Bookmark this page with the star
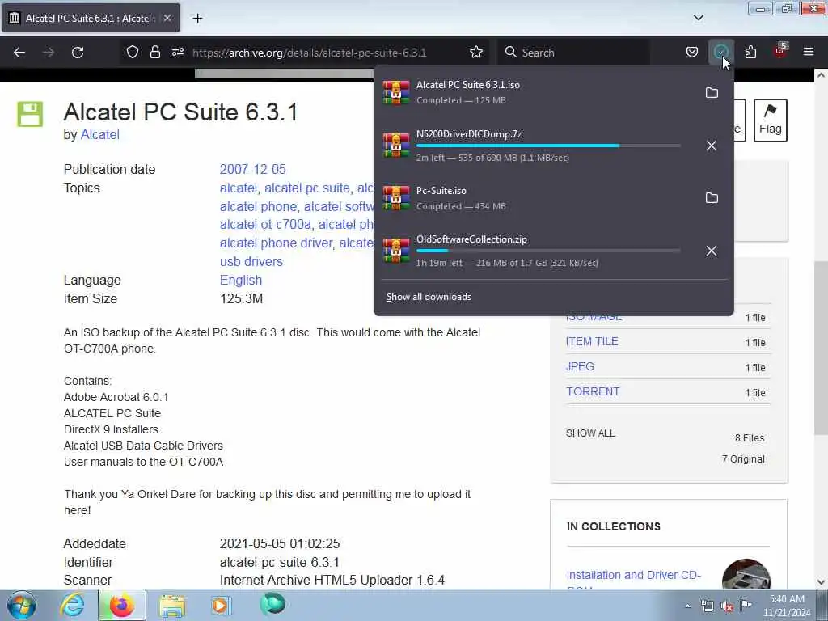 tap(475, 53)
